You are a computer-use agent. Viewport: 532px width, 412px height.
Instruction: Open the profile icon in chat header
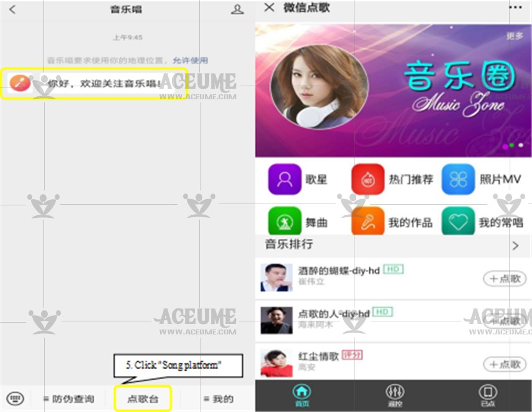tap(237, 9)
